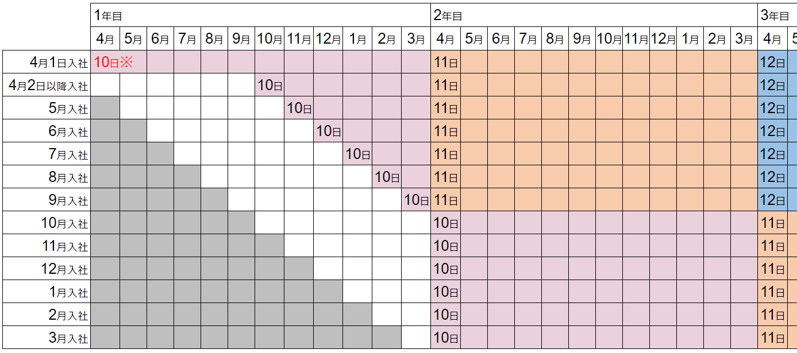Select the 2年目 header cell

pos(594,15)
